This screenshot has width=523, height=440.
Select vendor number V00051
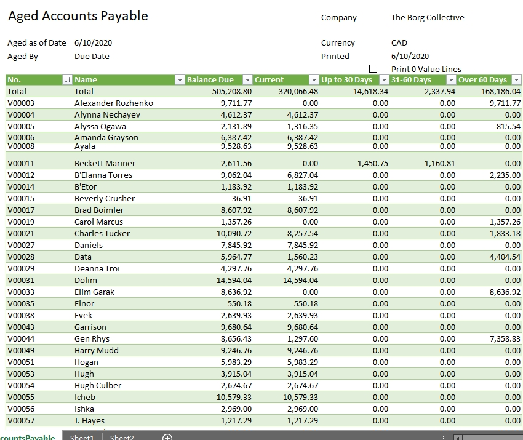pyautogui.click(x=21, y=362)
